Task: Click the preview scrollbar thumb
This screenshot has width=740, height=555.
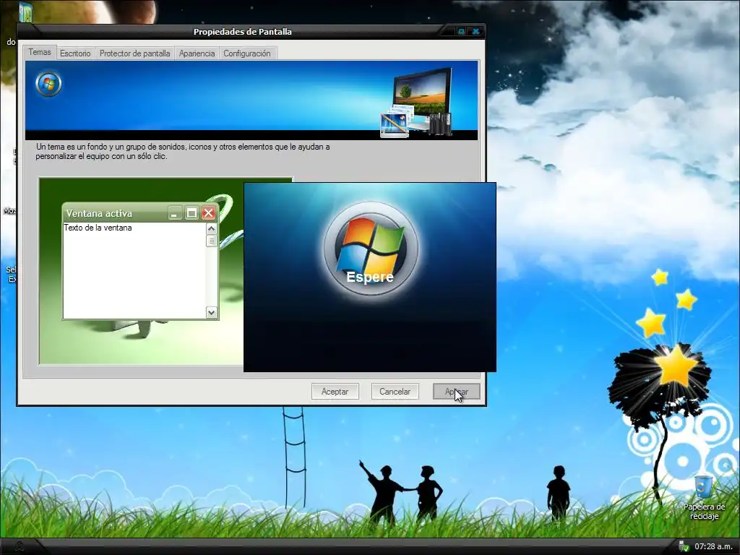Action: point(212,241)
